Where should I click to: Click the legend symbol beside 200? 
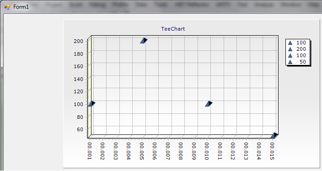tap(290, 49)
